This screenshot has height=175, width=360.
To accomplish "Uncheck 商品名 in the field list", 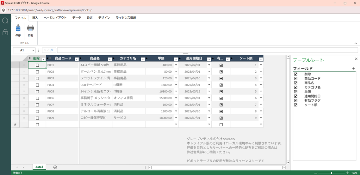I will click(x=296, y=83).
